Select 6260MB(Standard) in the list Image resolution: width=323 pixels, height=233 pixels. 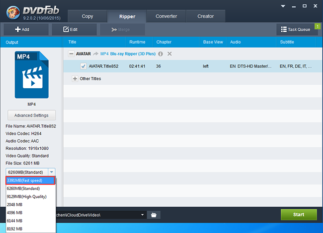pos(31,188)
